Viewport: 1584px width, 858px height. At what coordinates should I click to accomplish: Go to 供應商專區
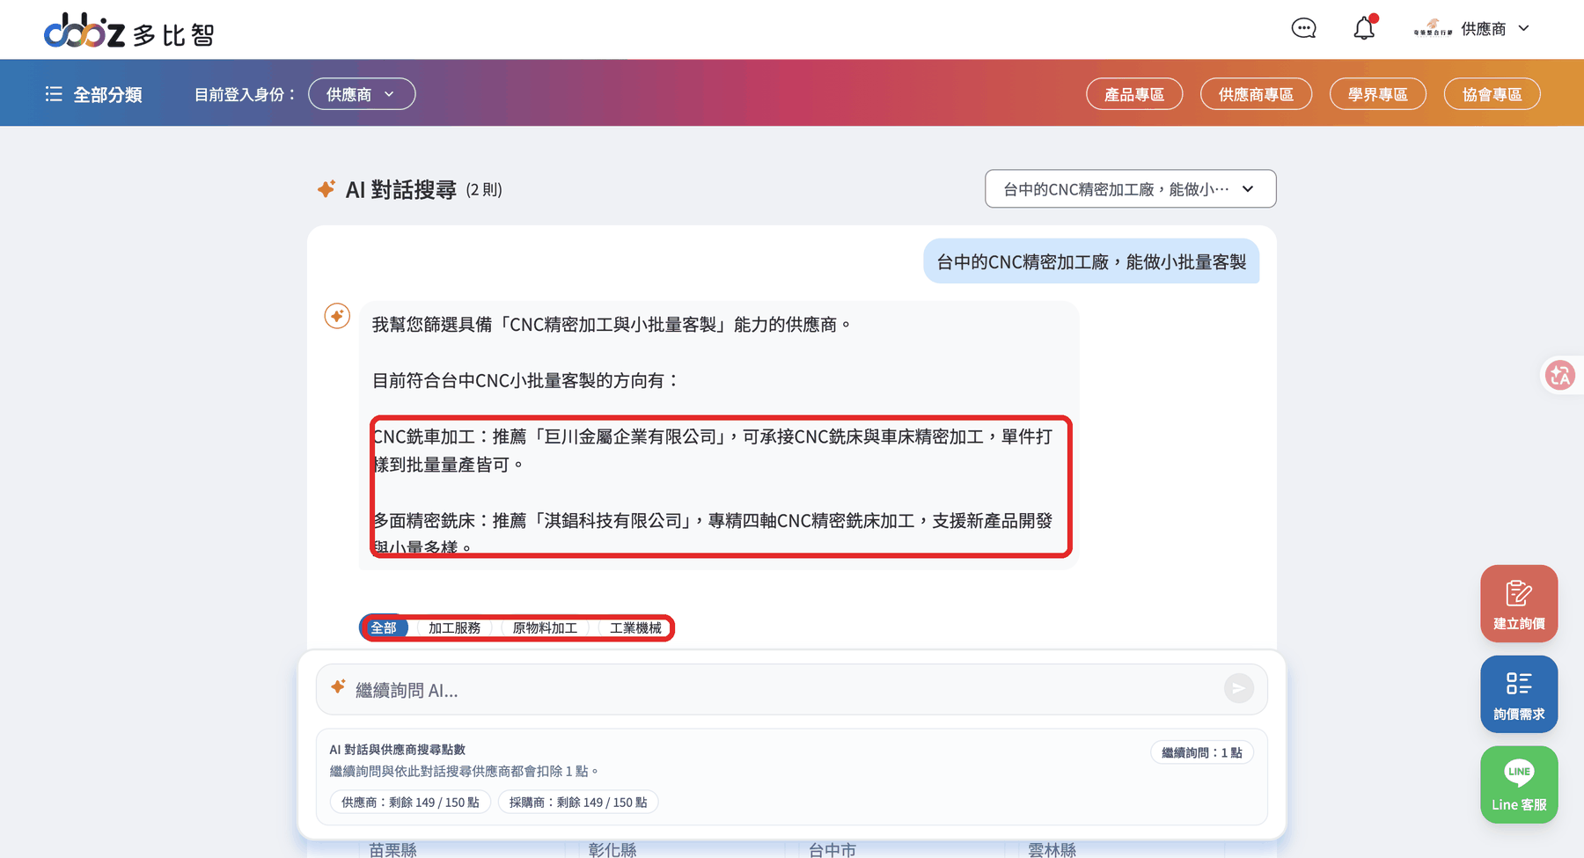point(1256,94)
